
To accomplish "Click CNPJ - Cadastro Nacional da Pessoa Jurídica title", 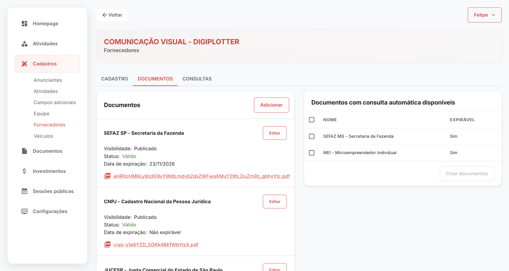I will point(157,202).
